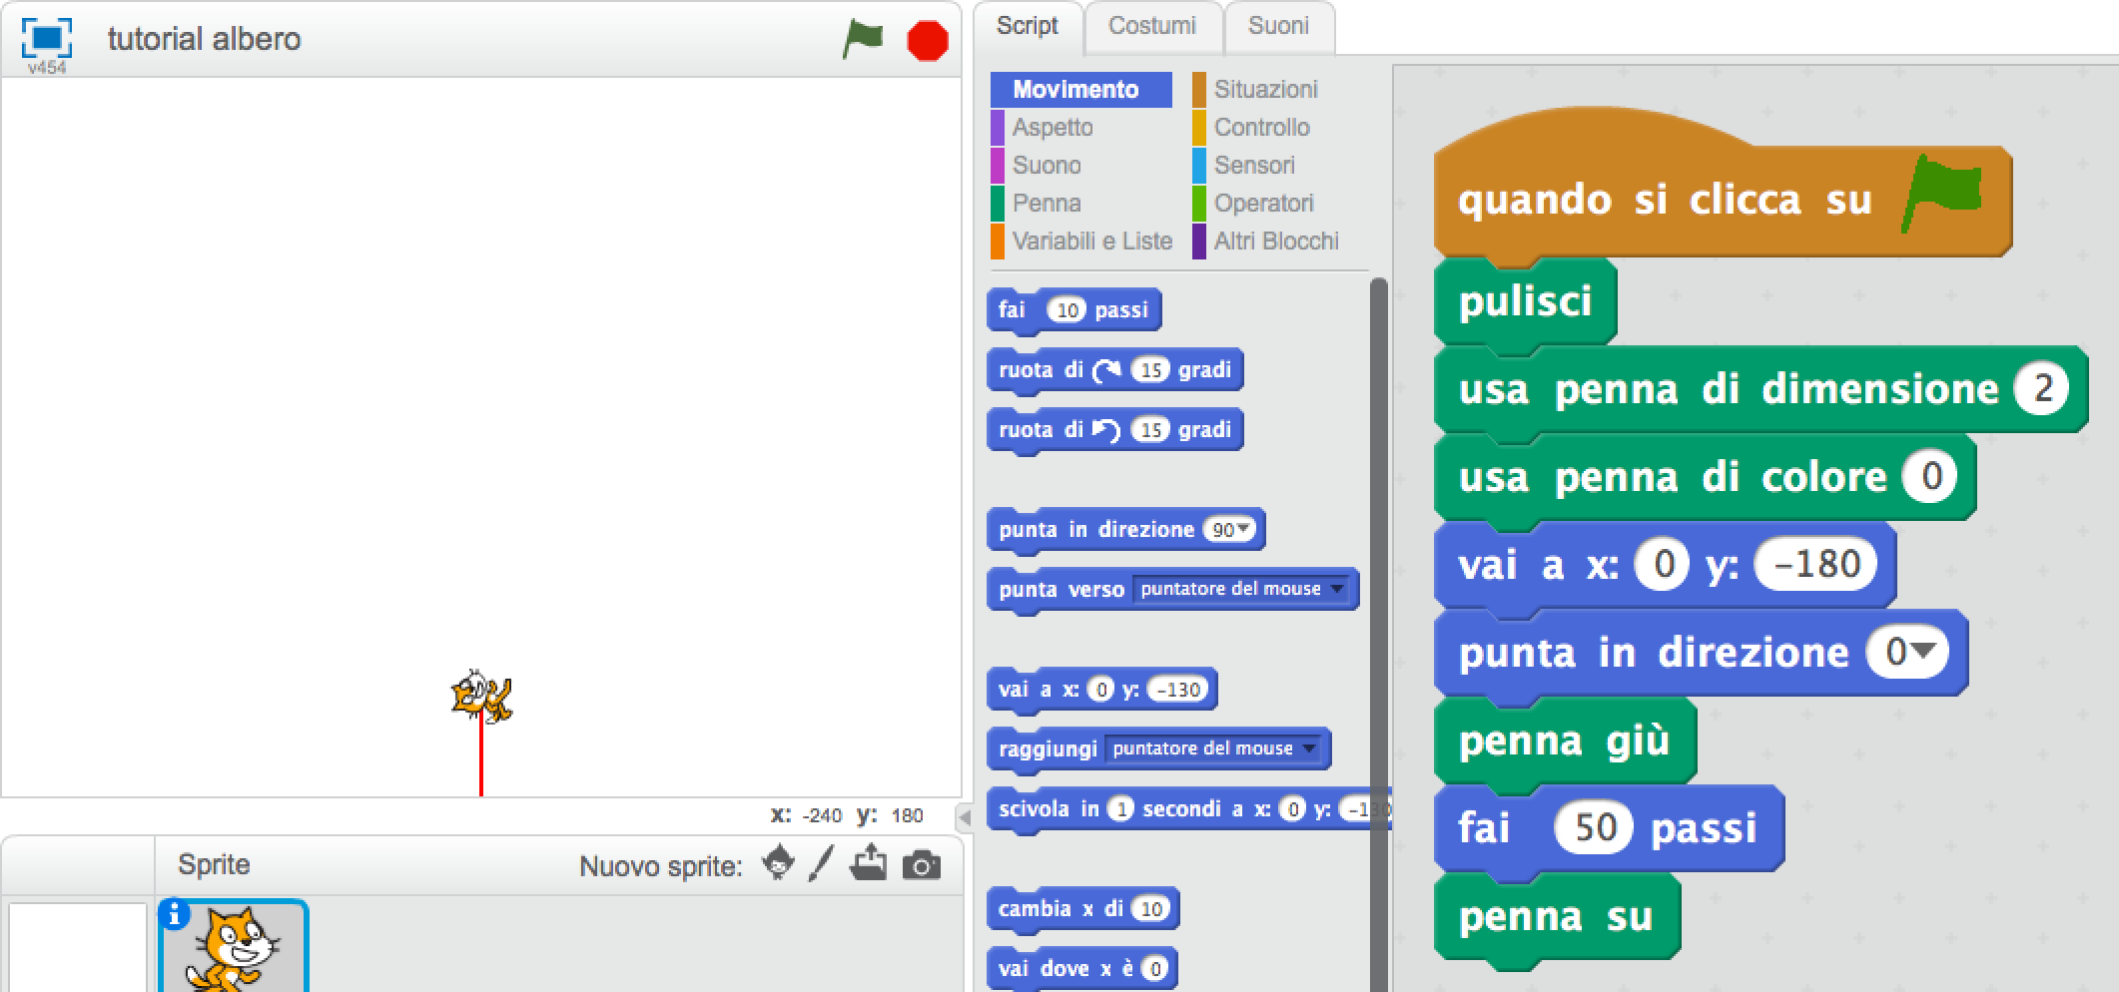Image resolution: width=2119 pixels, height=992 pixels.
Task: Edit the pen size value 2
Action: [x=2042, y=388]
